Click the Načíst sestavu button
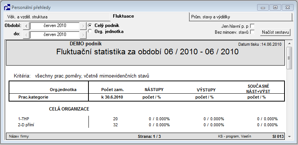 (x=276, y=32)
